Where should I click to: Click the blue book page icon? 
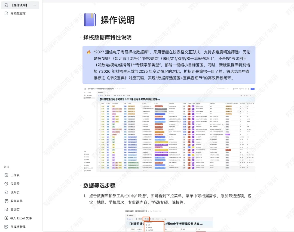pyautogui.click(x=90, y=20)
